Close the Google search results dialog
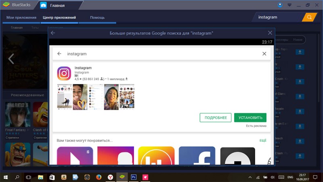This screenshot has height=182, width=323. tap(270, 33)
